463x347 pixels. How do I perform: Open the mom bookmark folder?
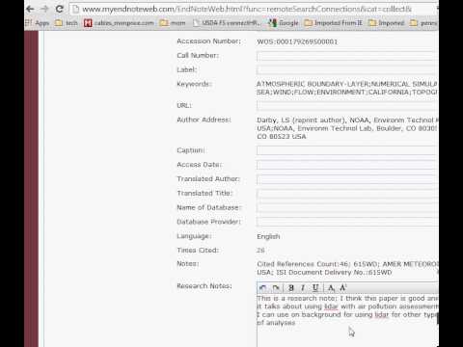173,23
